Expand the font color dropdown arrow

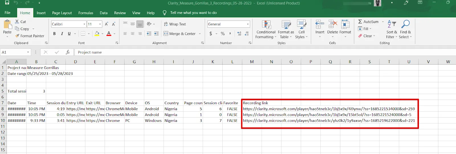pyautogui.click(x=115, y=34)
